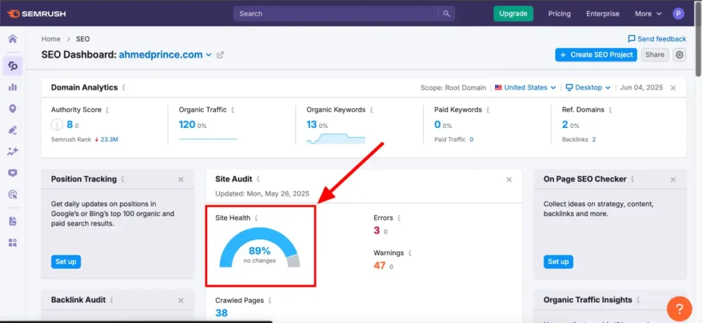This screenshot has height=323, width=702.
Task: Open the Warnings count 47
Action: [380, 266]
